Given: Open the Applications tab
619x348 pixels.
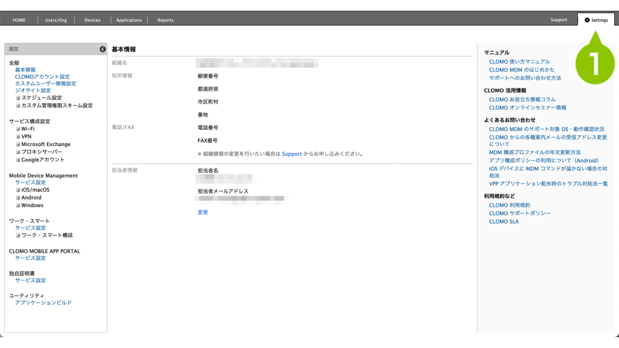Looking at the screenshot, I should pos(129,20).
